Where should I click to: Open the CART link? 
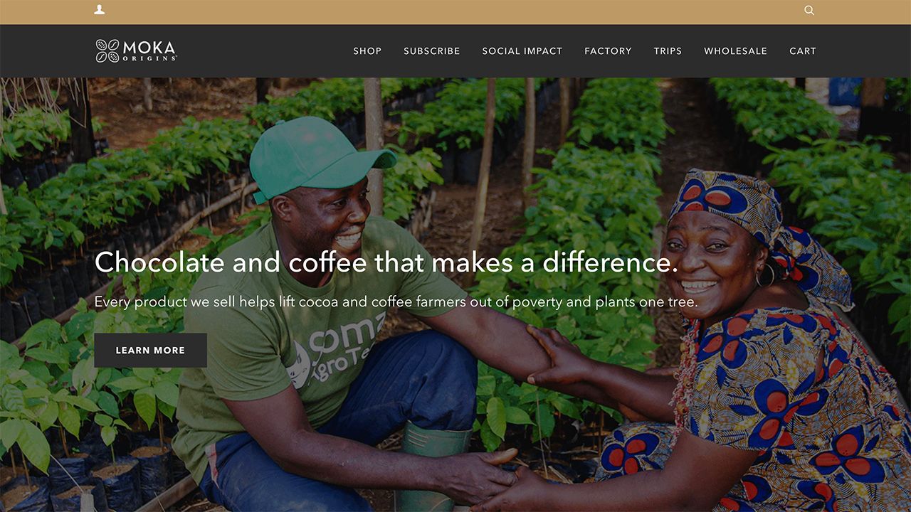(x=803, y=51)
